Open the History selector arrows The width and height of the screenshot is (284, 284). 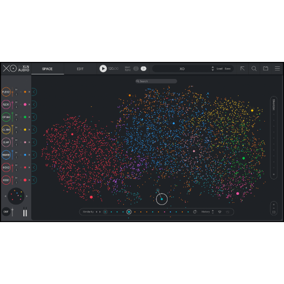click(x=212, y=212)
